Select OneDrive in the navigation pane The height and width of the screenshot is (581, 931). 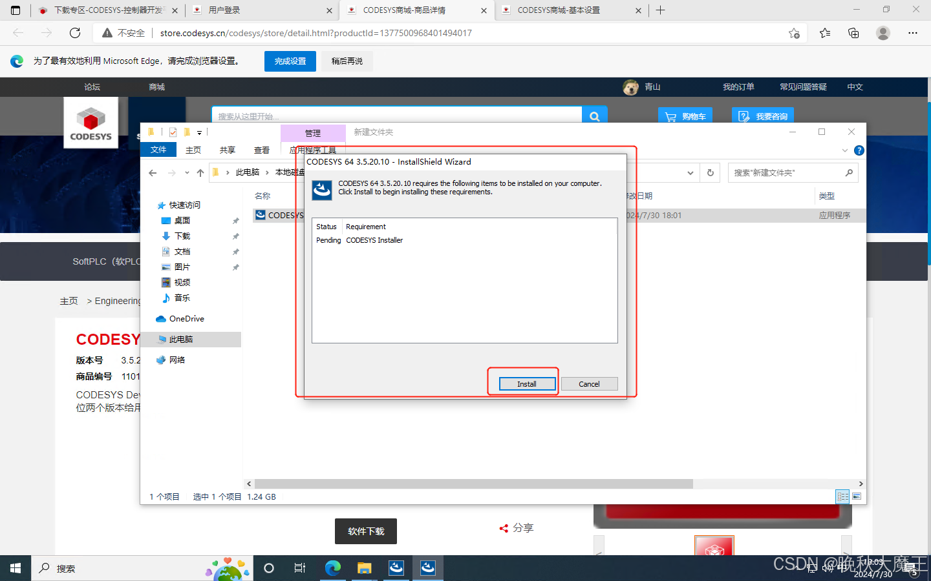click(186, 319)
